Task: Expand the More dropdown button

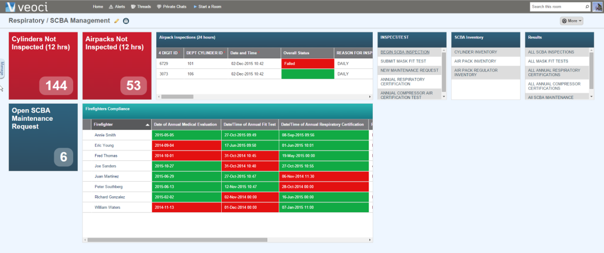Action: coord(571,21)
